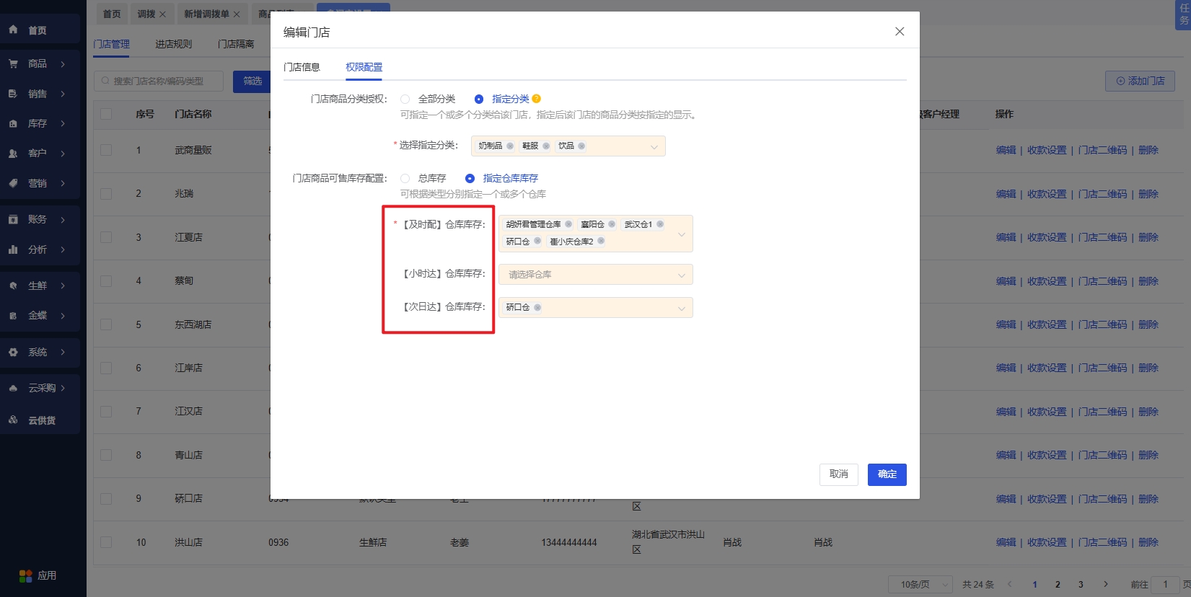Check the checkbox for row 武商量贩
Viewport: 1191px width, 597px height.
click(106, 150)
